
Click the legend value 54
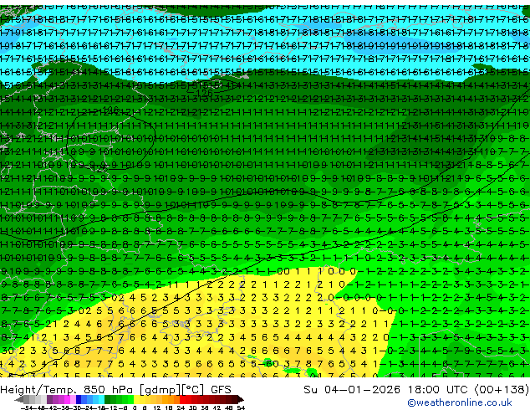pos(240,407)
